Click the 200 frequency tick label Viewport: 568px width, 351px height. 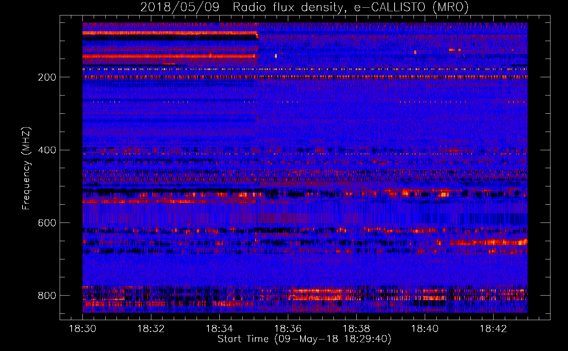[x=47, y=77]
